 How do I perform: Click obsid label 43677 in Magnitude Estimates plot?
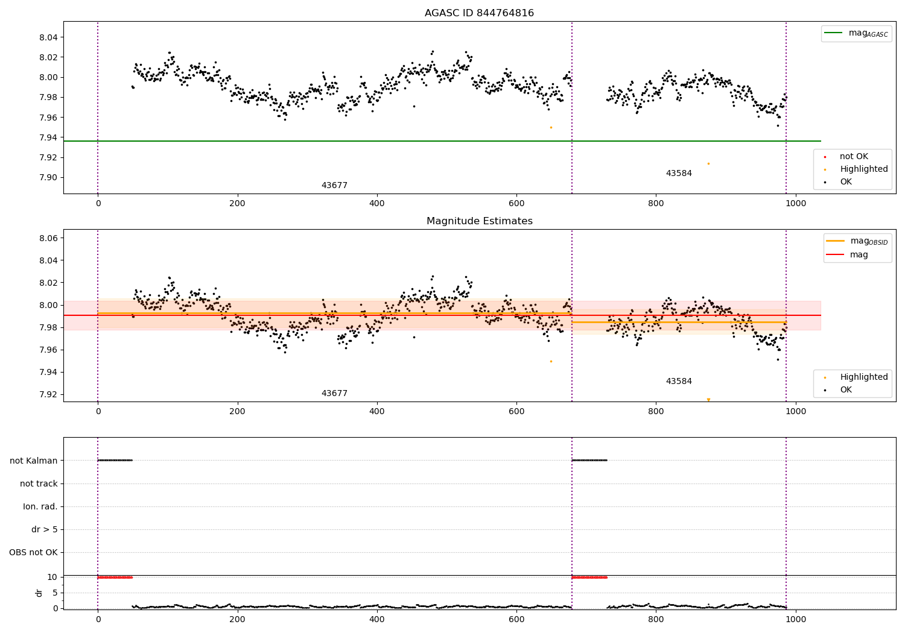pos(334,394)
